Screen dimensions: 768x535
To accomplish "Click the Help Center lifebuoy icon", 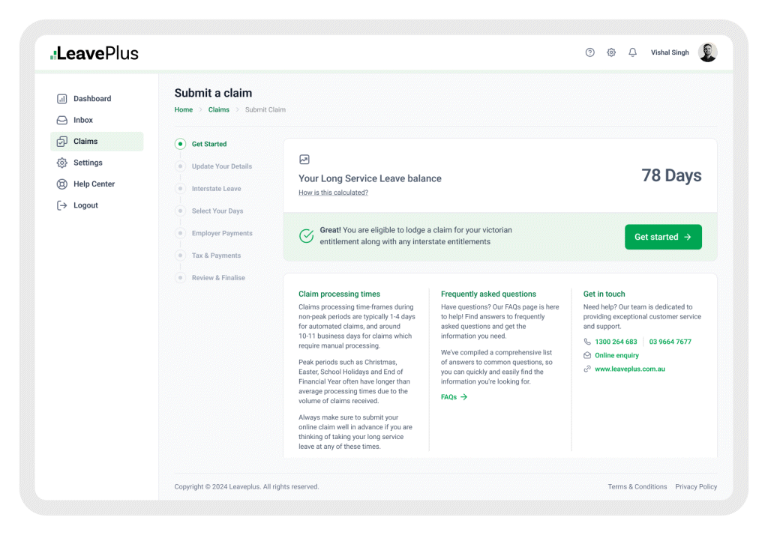I will (61, 184).
